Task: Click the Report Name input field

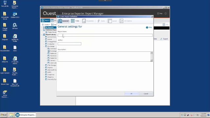Action: tap(105, 35)
